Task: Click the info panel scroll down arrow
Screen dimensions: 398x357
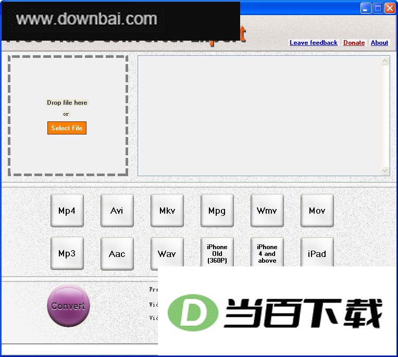Action: (385, 170)
